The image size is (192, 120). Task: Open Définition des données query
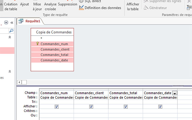tap(100, 8)
